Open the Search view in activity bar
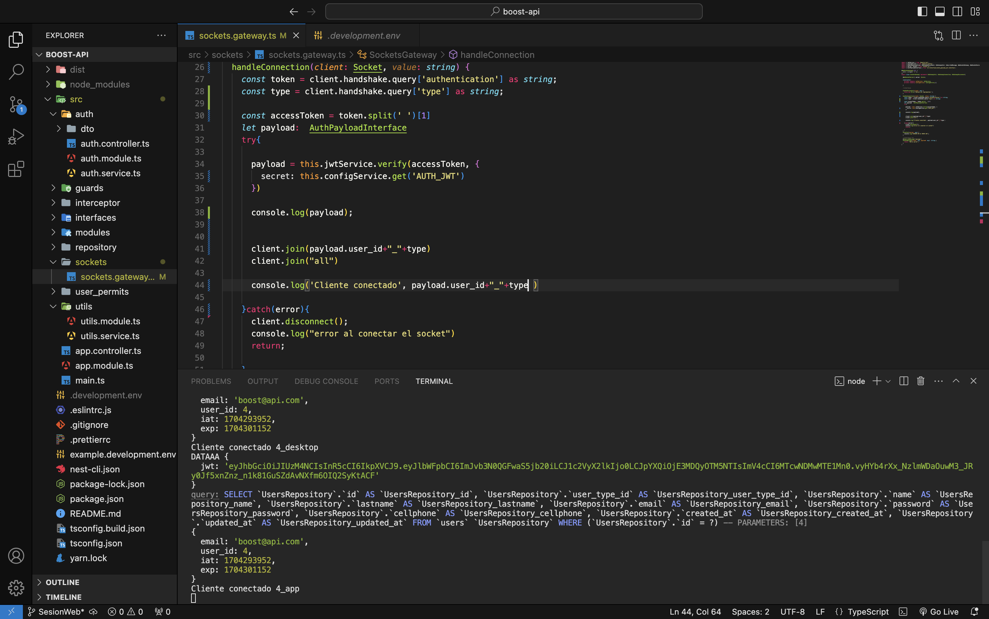 pyautogui.click(x=16, y=72)
